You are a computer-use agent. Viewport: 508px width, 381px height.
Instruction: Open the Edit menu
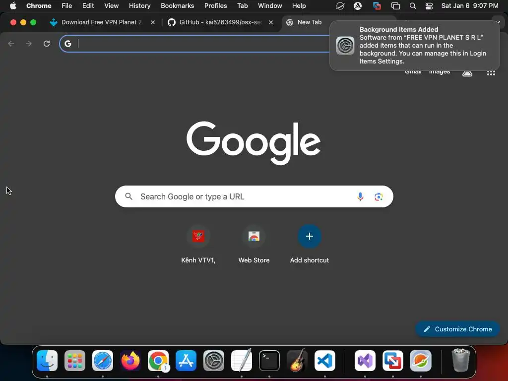[88, 6]
